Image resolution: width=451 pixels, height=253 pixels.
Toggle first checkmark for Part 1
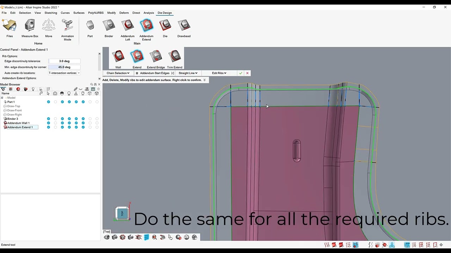pos(48,102)
